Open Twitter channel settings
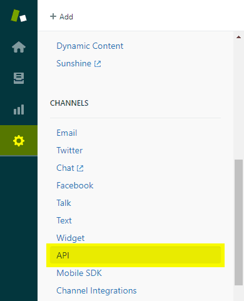244x301 pixels. (69, 150)
